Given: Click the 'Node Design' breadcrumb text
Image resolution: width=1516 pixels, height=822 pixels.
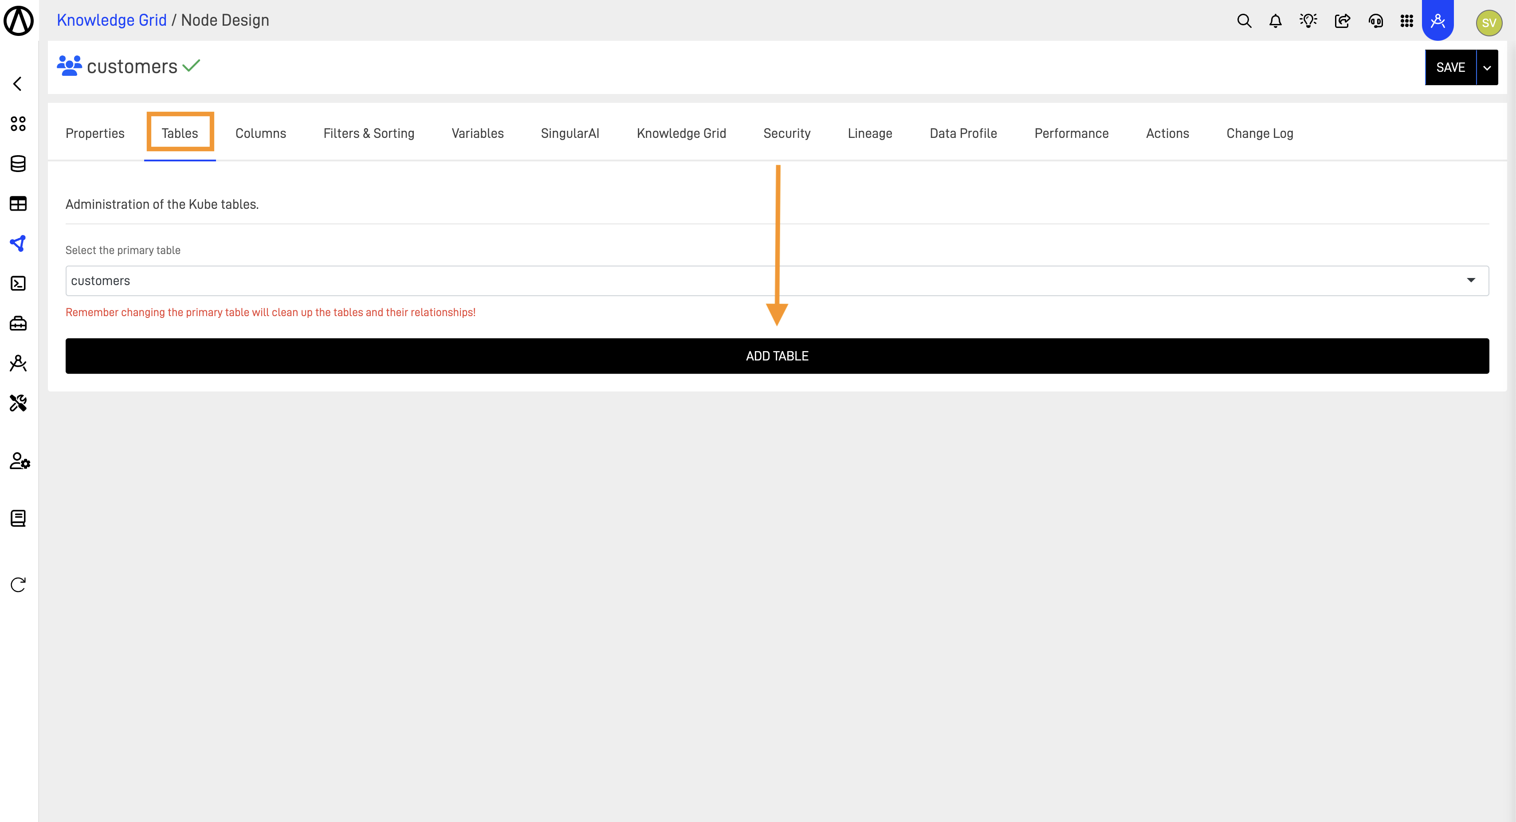Looking at the screenshot, I should 225,20.
